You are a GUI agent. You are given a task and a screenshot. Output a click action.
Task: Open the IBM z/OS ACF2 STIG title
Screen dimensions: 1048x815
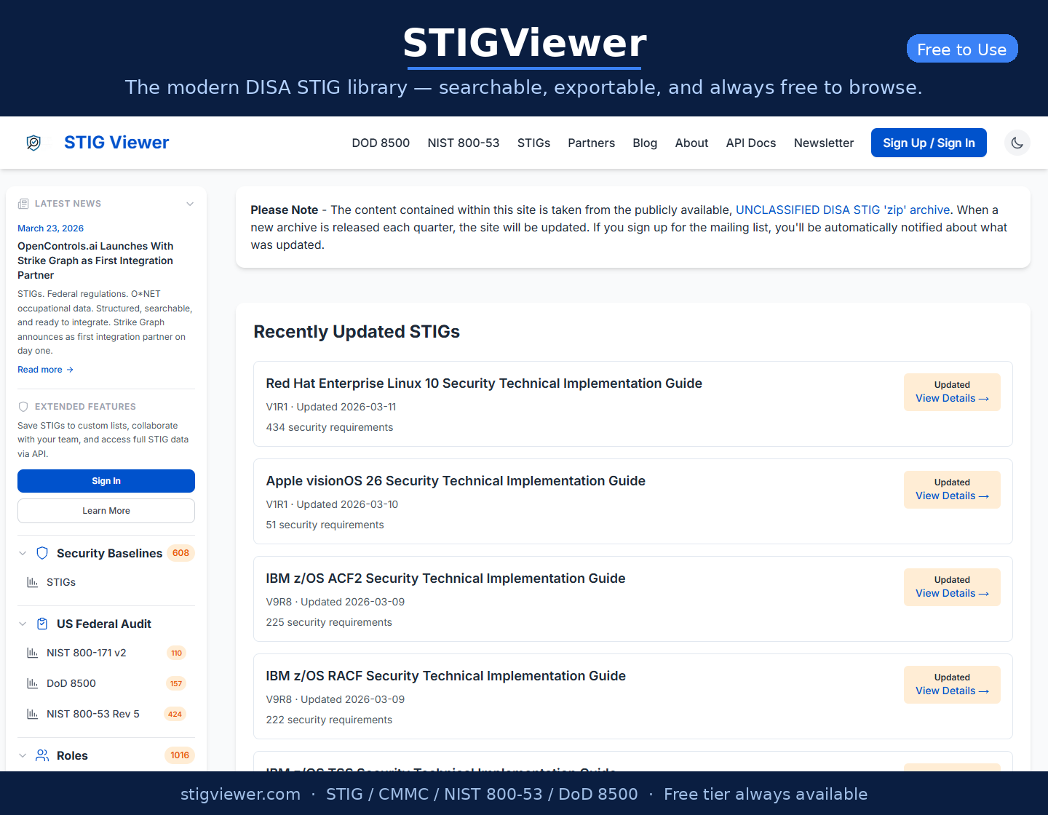[445, 579]
